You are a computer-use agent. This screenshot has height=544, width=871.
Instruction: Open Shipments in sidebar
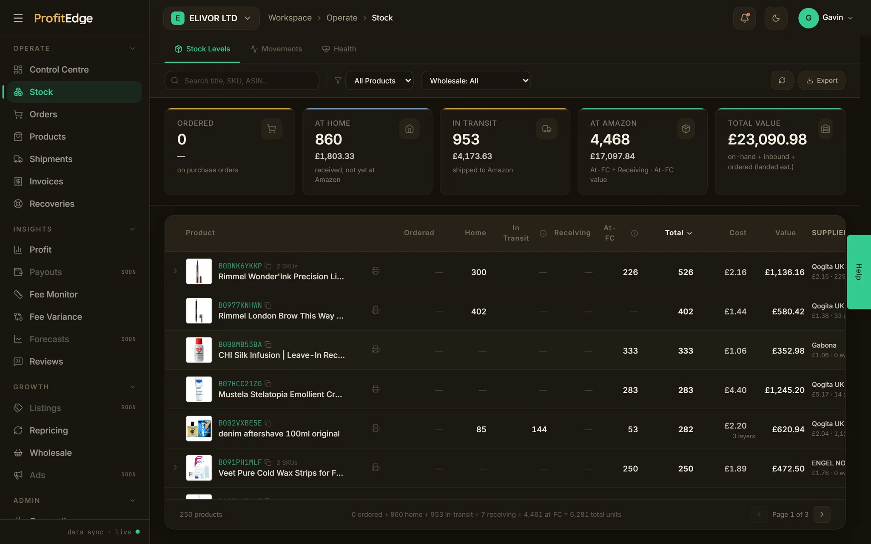point(74,159)
